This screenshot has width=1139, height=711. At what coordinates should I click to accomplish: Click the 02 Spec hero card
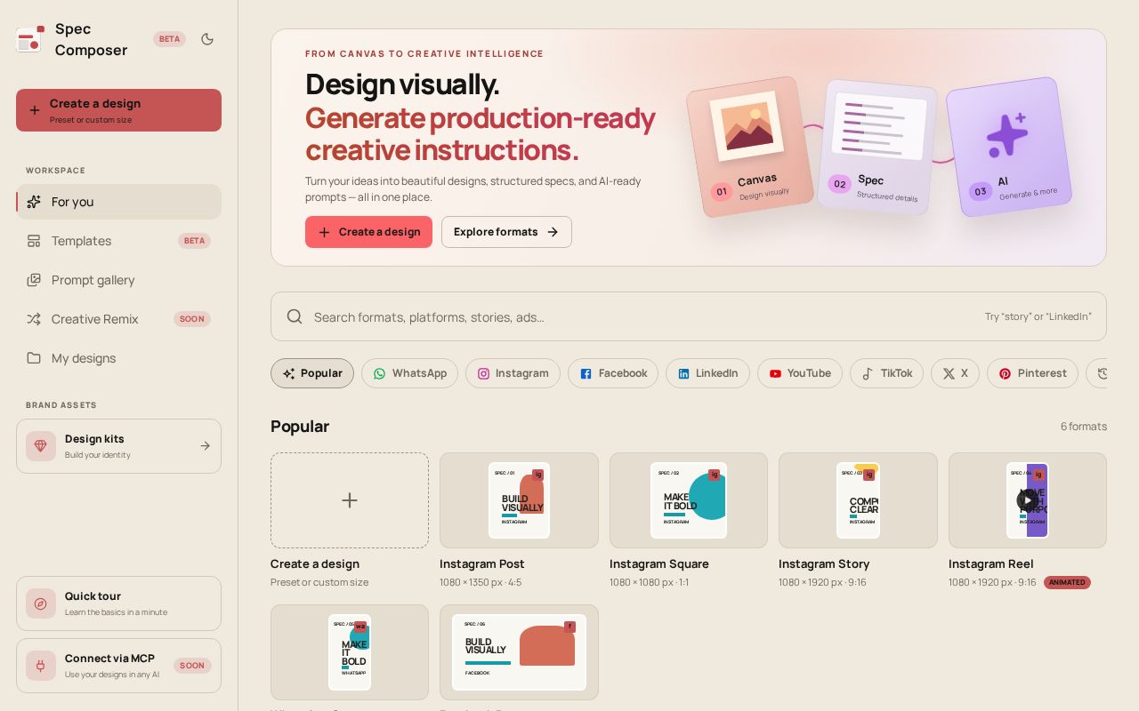[878, 147]
